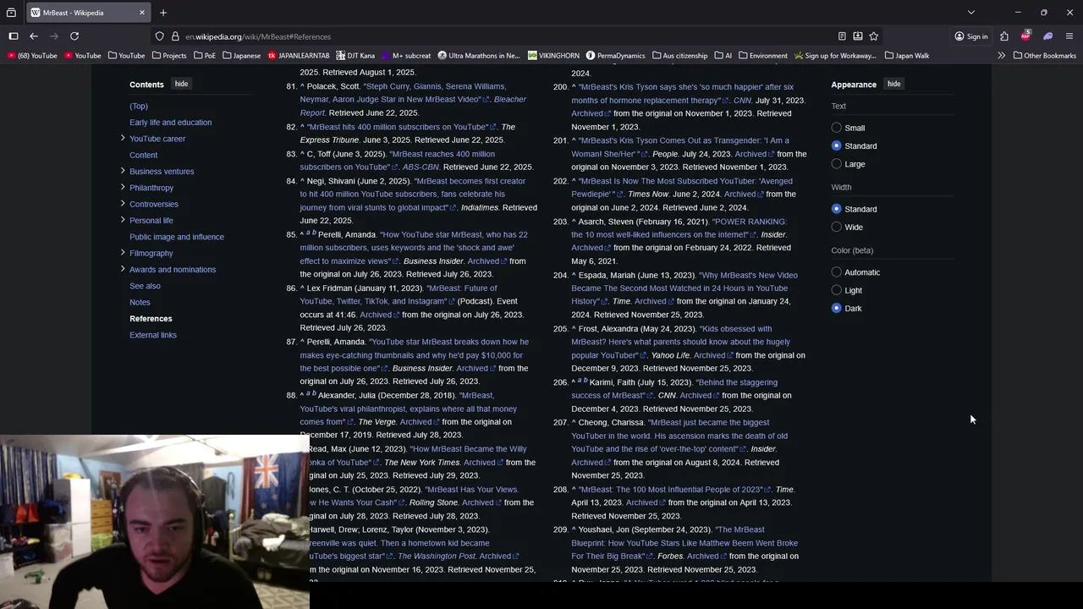Go to External links section
Viewport: 1083px width, 609px height.
[153, 335]
